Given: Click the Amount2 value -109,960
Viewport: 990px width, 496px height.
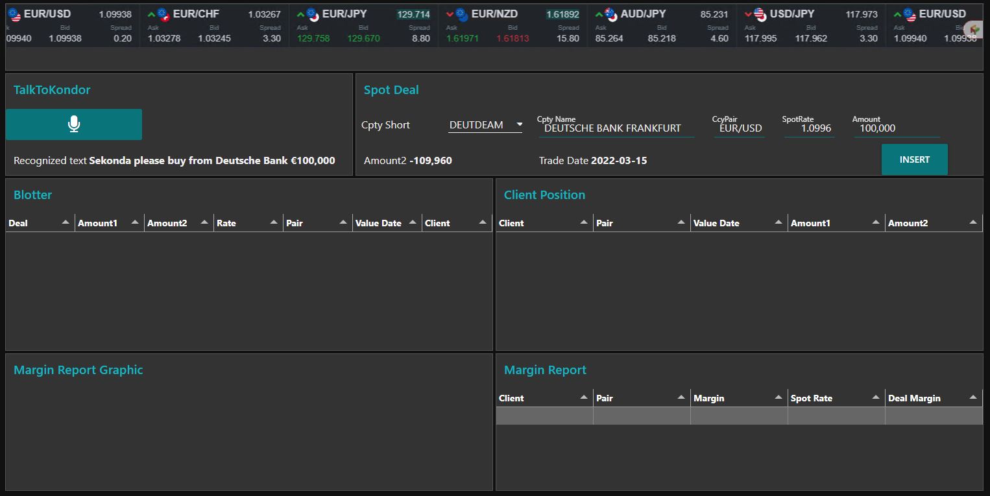Looking at the screenshot, I should 431,160.
